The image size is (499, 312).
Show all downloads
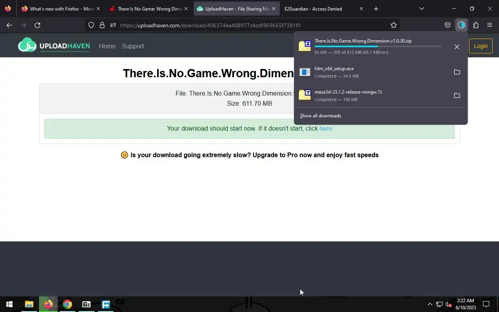(x=320, y=116)
